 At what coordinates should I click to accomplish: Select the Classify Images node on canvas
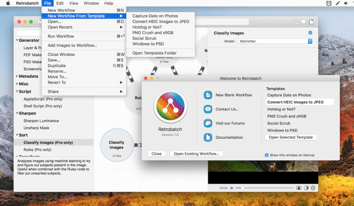[117, 145]
